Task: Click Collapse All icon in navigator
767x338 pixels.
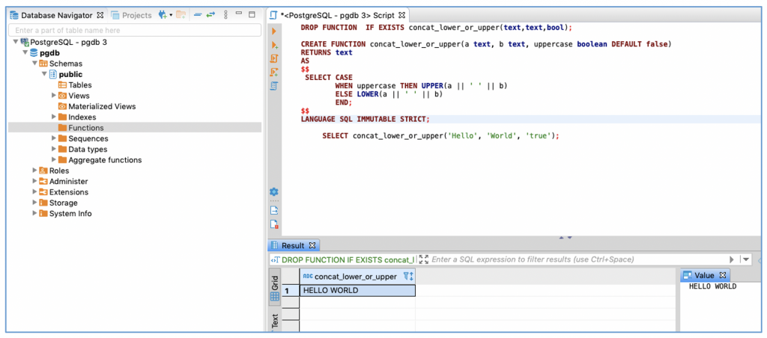Action: pyautogui.click(x=196, y=15)
